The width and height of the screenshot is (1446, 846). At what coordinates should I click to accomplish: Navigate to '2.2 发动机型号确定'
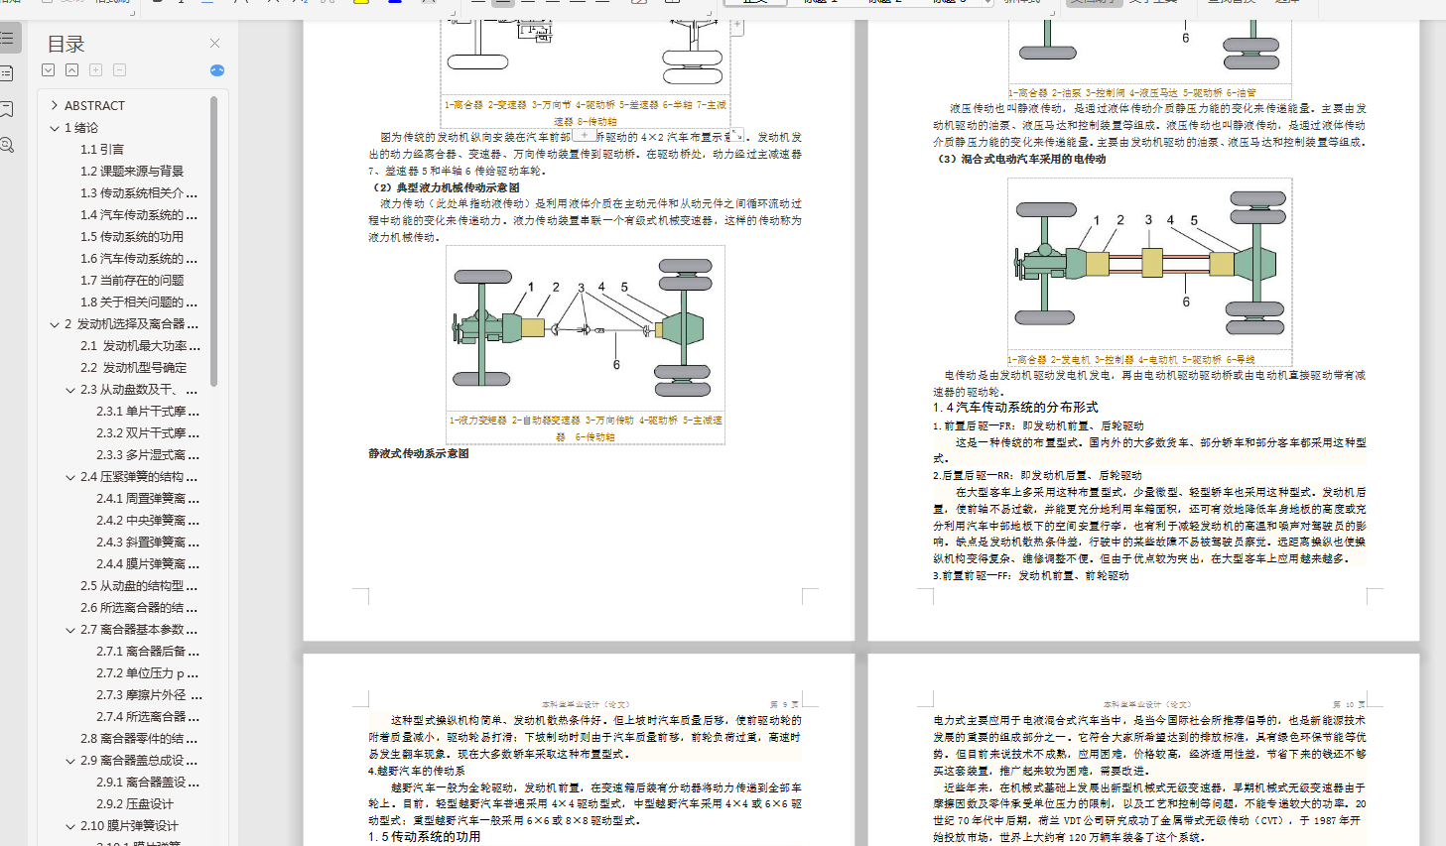(x=134, y=368)
